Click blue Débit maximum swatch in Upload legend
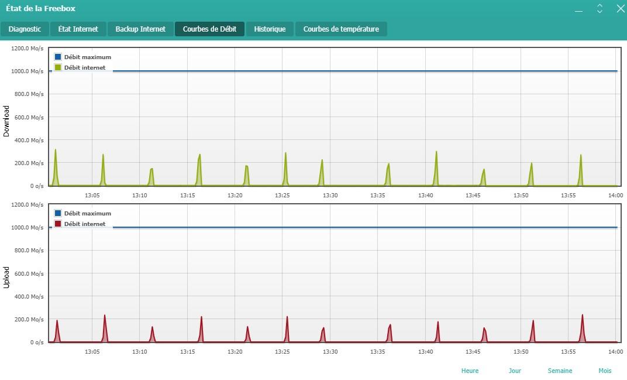 [x=58, y=214]
